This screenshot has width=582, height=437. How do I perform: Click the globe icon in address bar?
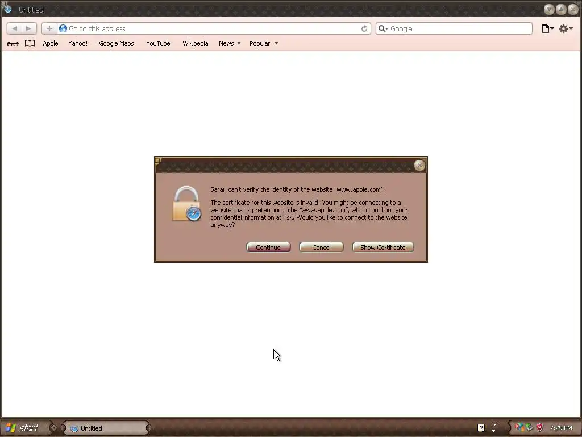coord(63,28)
